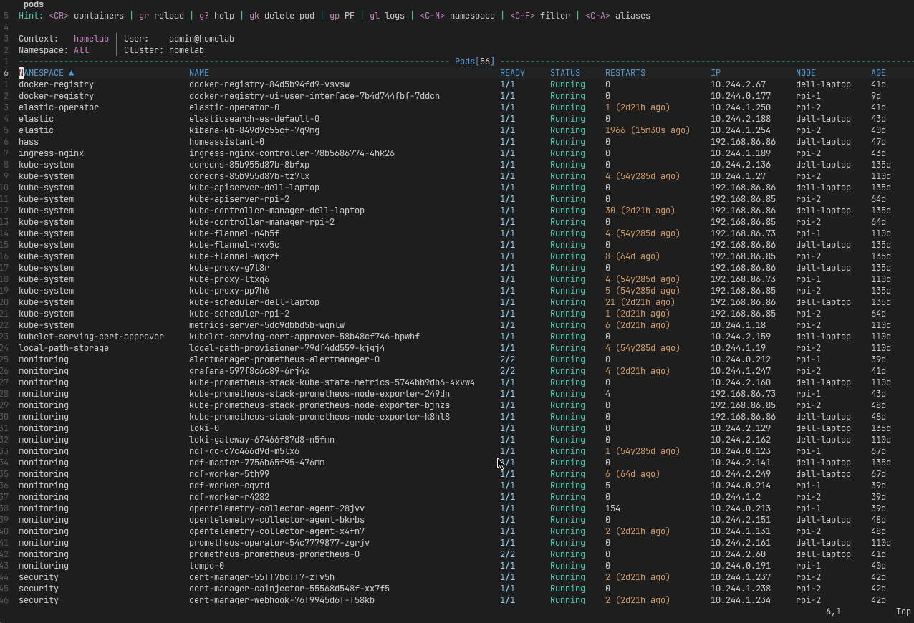Click the Namespace value All
This screenshot has height=623, width=914.
[81, 50]
